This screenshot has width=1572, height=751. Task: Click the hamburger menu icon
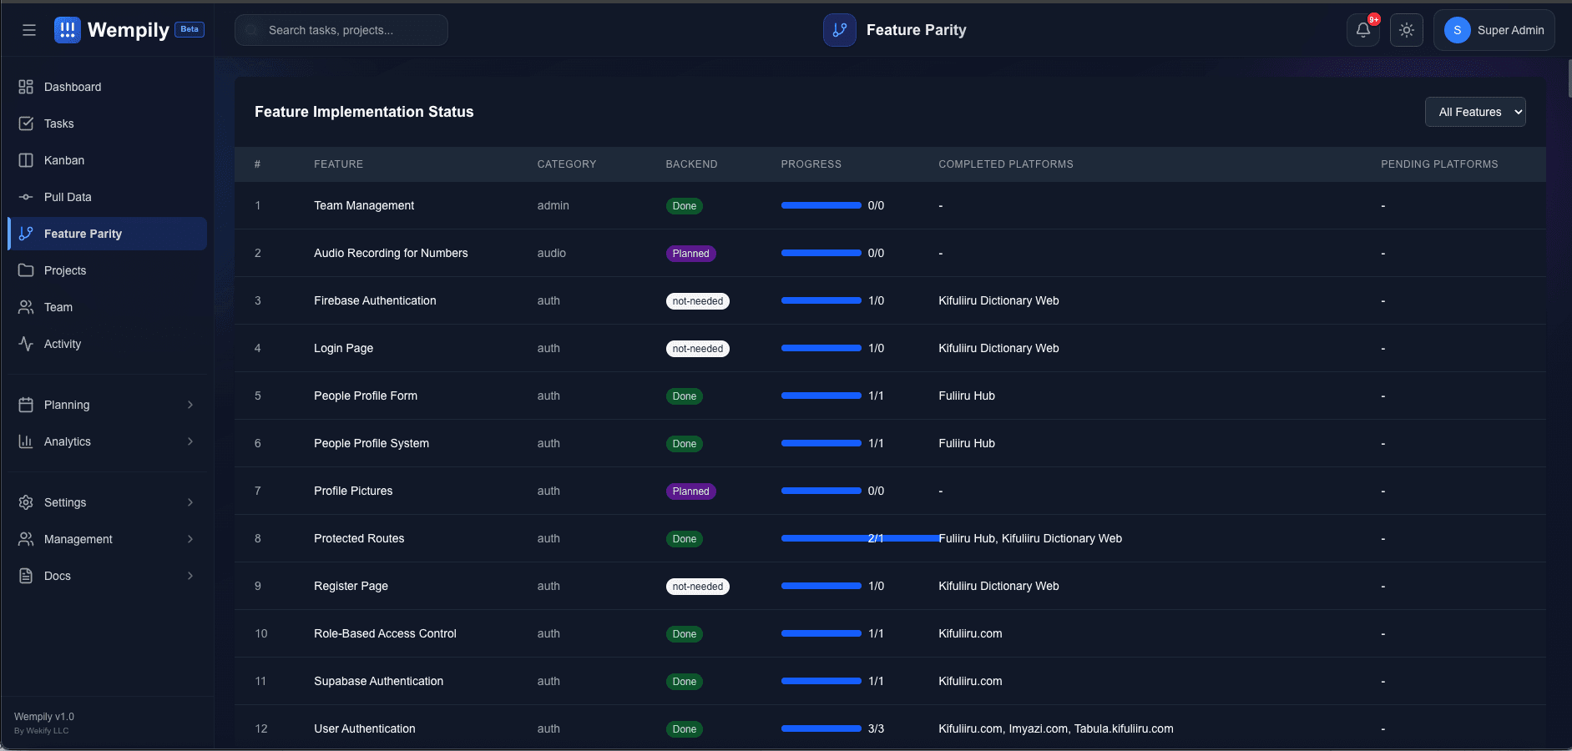pyautogui.click(x=29, y=30)
